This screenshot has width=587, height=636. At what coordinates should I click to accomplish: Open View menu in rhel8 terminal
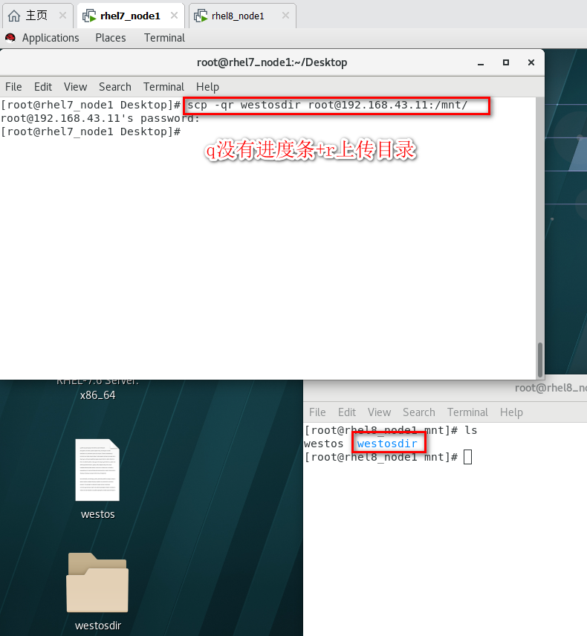[379, 412]
